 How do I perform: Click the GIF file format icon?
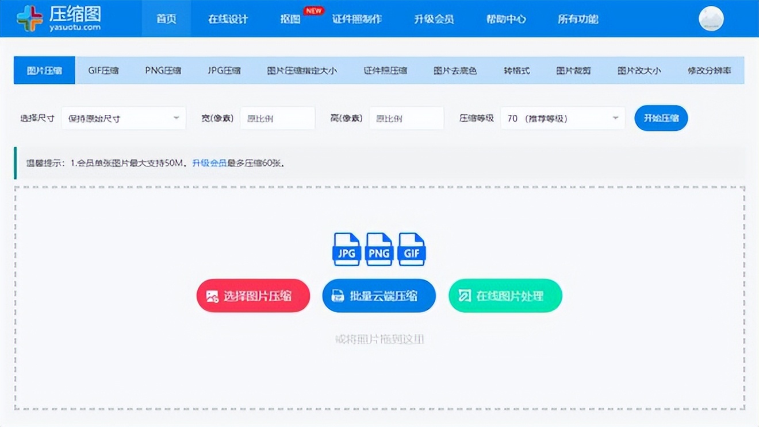point(411,249)
